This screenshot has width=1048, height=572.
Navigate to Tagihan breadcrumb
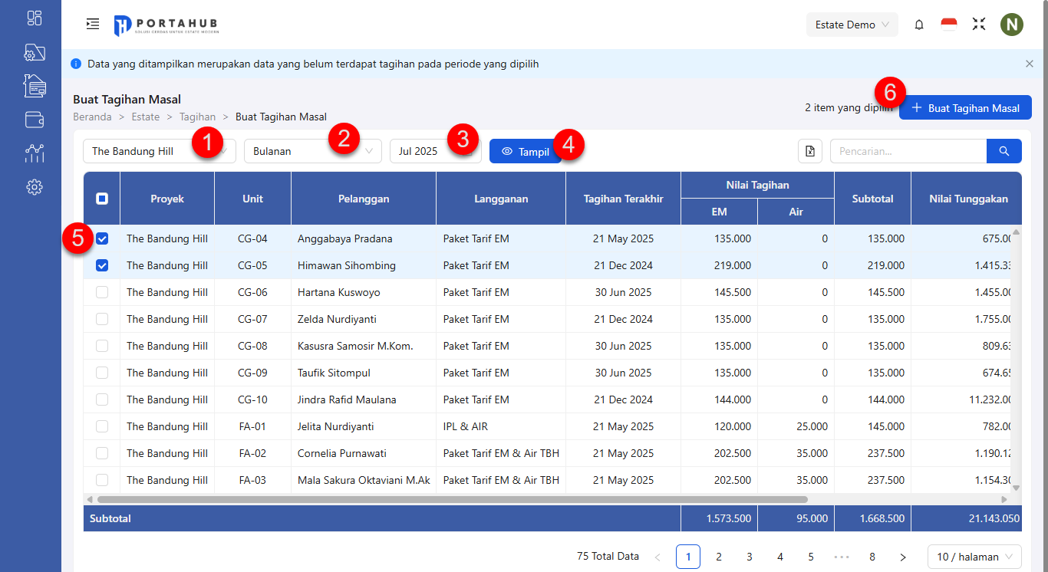pos(197,117)
